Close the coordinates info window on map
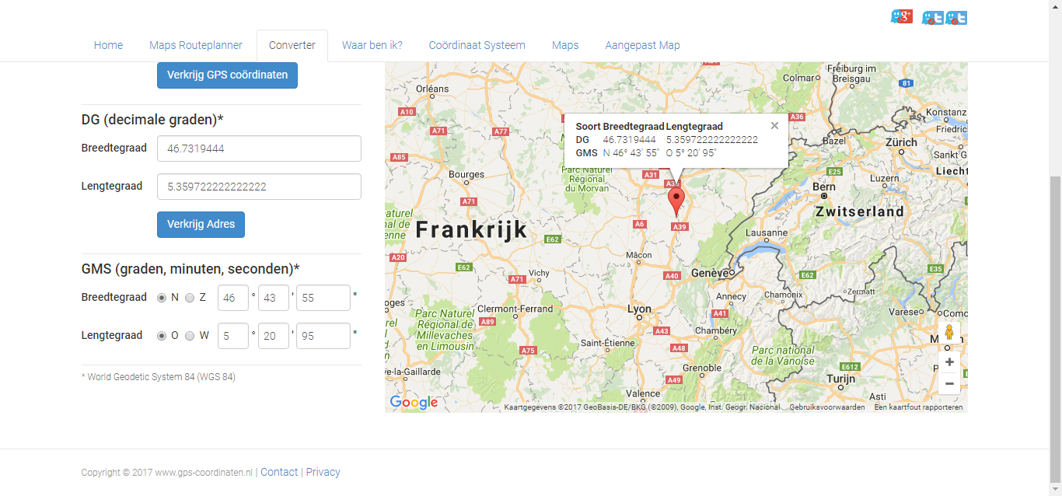The image size is (1062, 496). pos(774,126)
